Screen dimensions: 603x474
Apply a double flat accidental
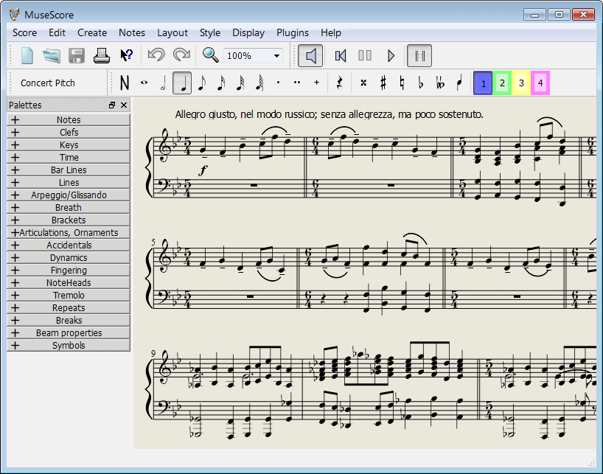[x=440, y=83]
